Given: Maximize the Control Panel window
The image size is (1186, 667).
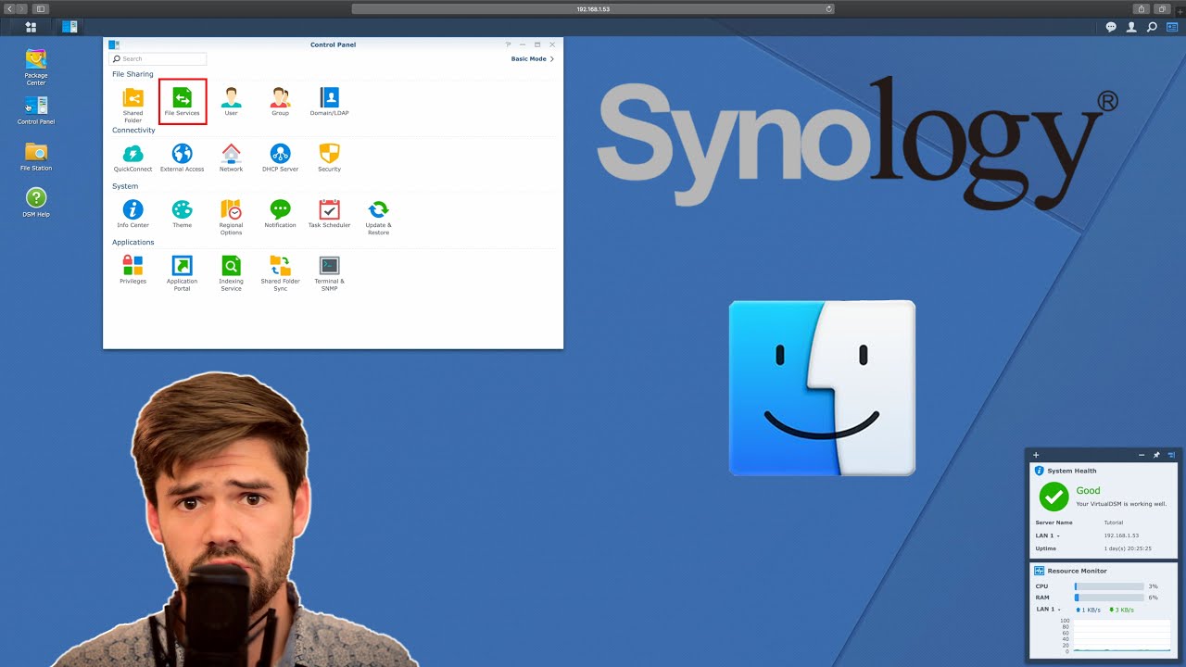Looking at the screenshot, I should click(x=537, y=44).
